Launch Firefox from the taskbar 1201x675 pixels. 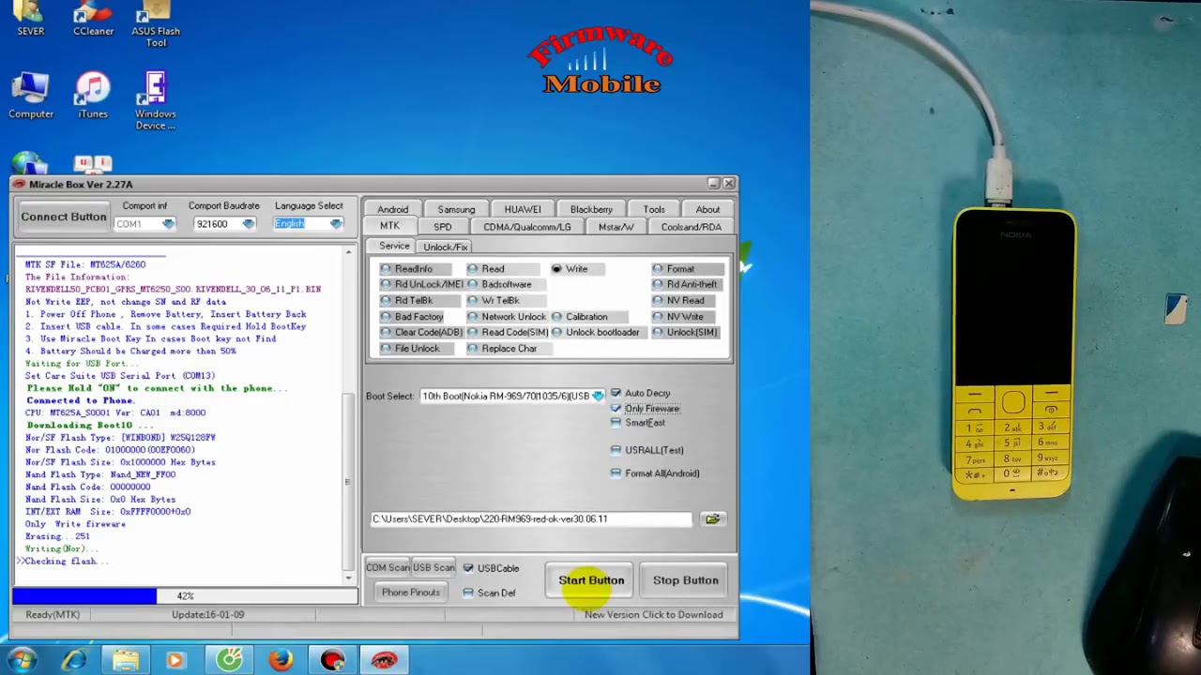281,660
